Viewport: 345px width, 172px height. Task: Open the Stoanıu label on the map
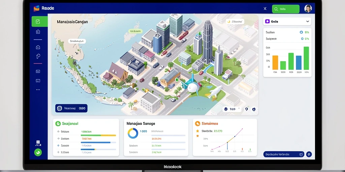pyautogui.click(x=236, y=21)
